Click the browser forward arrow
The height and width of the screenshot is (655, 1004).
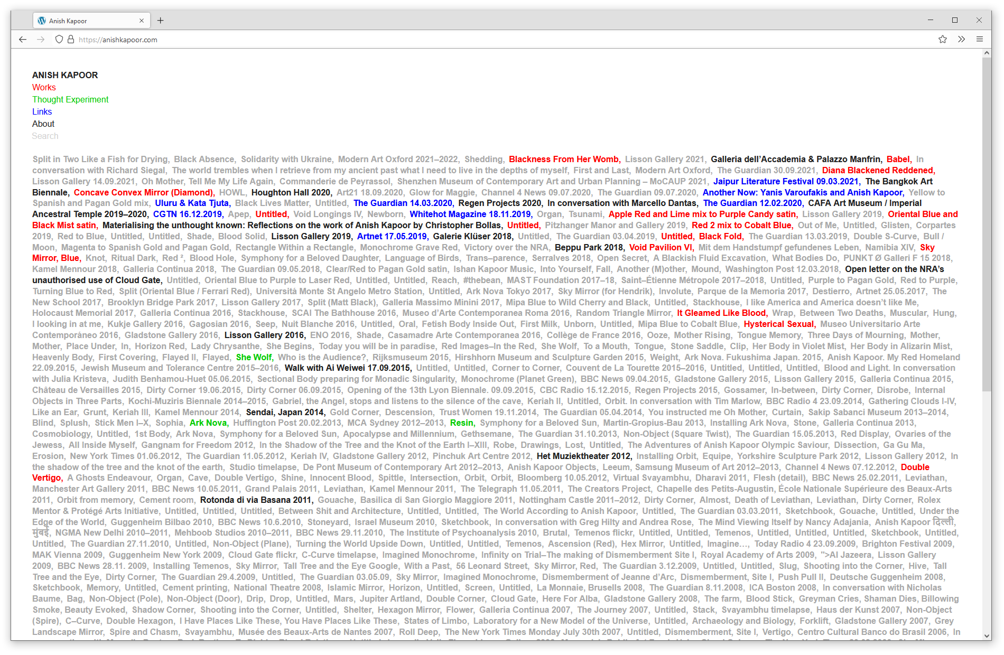click(x=41, y=40)
